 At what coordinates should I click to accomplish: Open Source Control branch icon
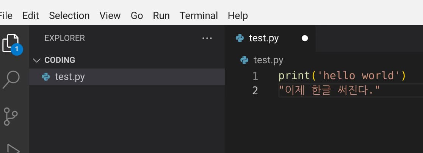(x=11, y=116)
